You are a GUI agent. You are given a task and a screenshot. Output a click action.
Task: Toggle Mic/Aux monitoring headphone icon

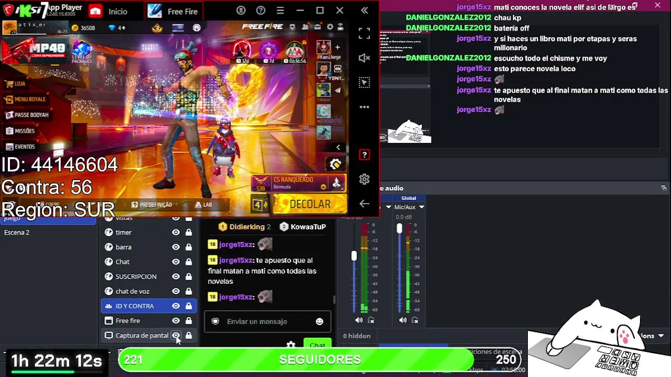tap(415, 320)
